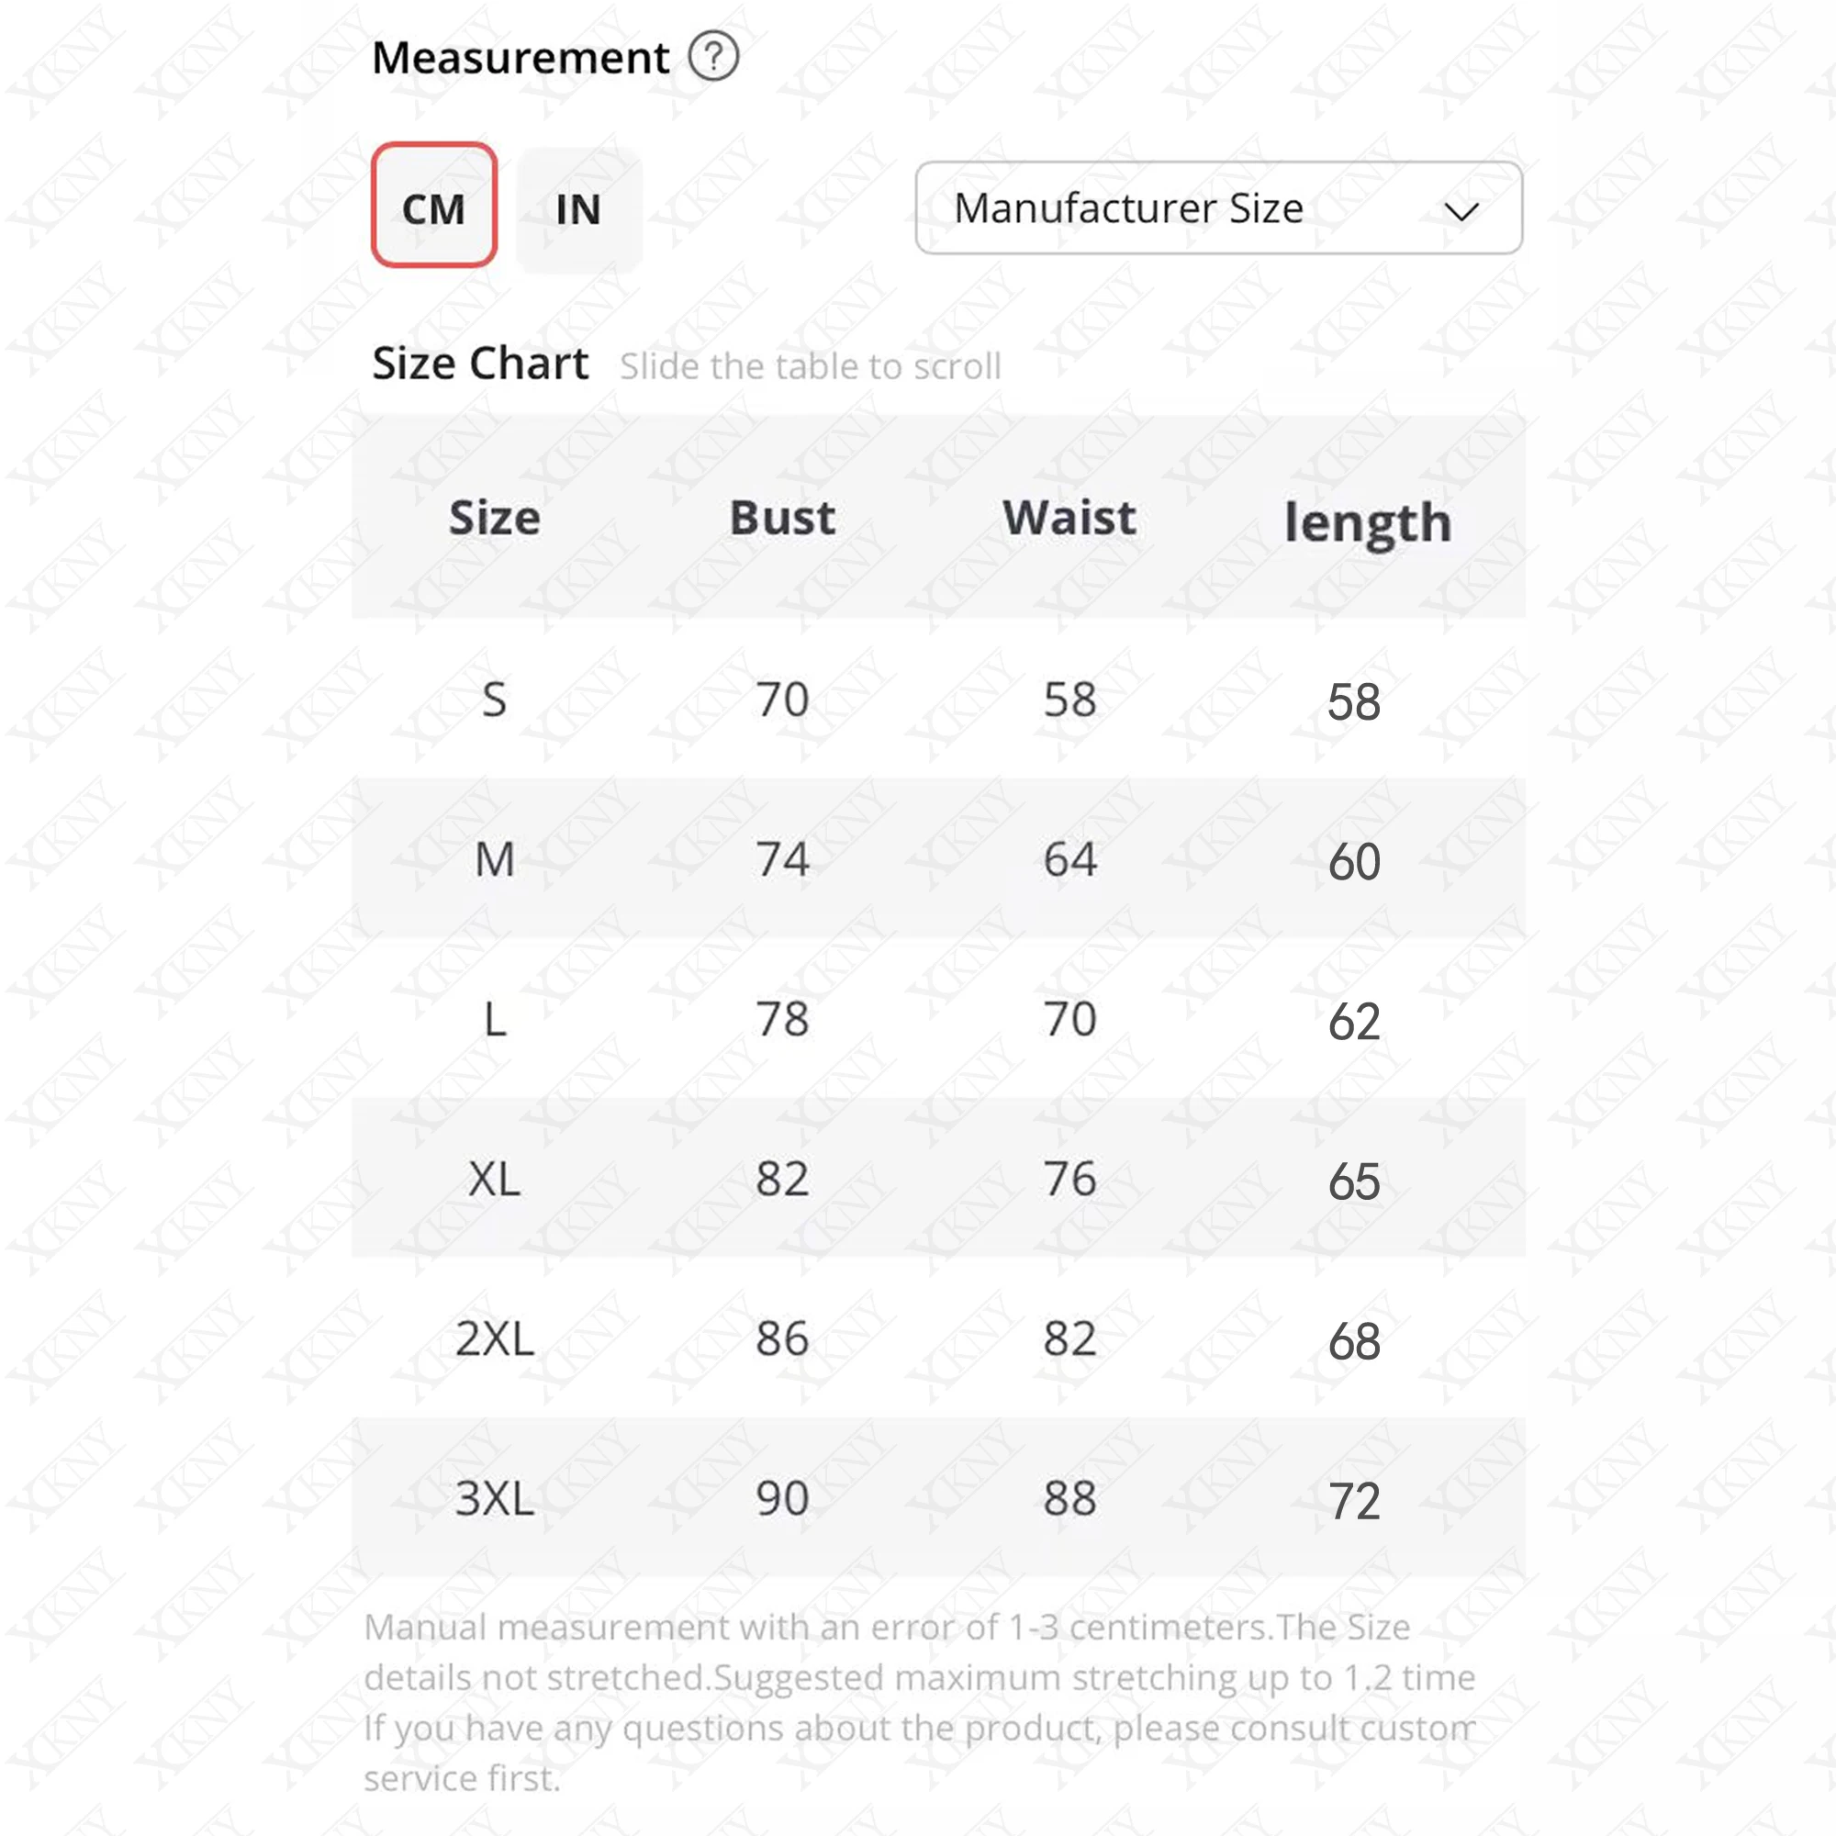1836x1836 pixels.
Task: Switch units to IN
Action: [578, 210]
